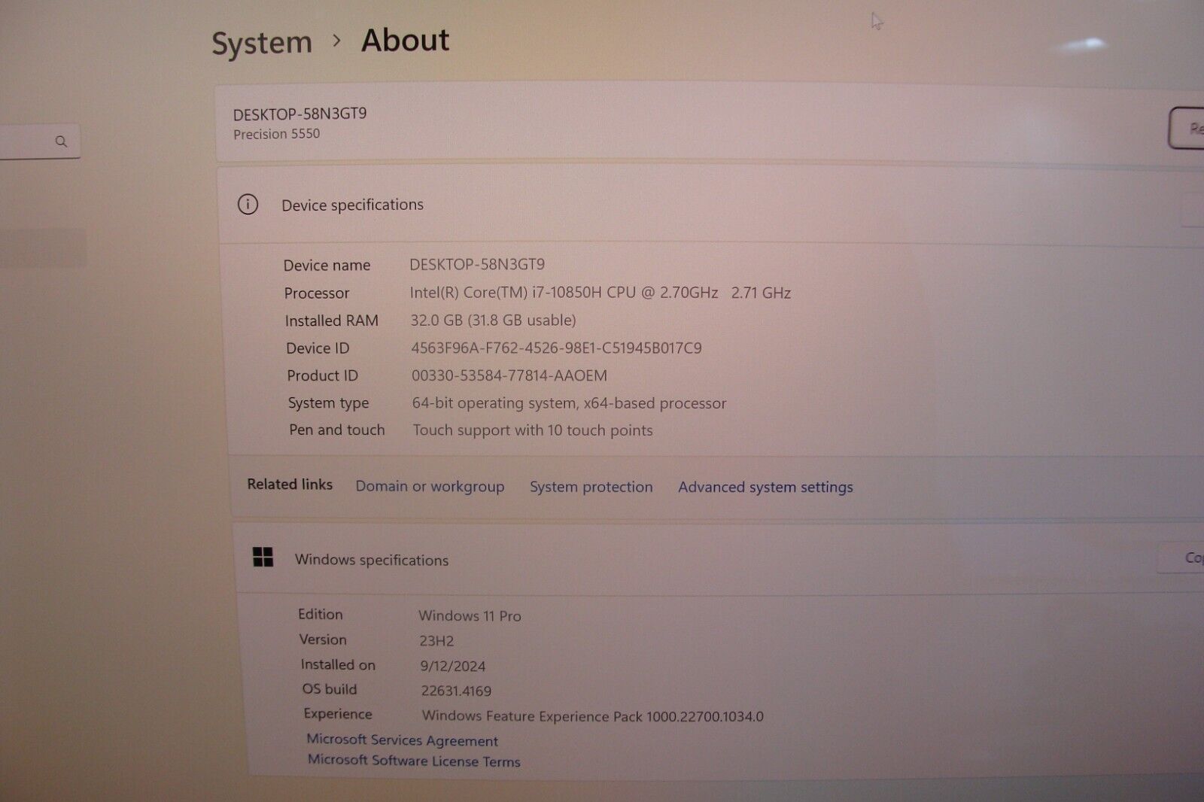The height and width of the screenshot is (802, 1204).
Task: Go back to System breadcrumb
Action: tap(261, 43)
